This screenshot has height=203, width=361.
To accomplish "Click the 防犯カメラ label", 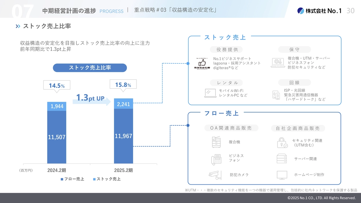I will (239, 175).
